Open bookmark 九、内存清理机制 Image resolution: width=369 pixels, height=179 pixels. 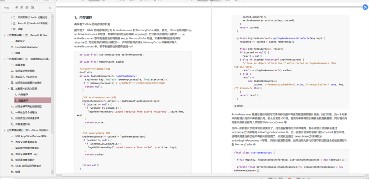point(20,124)
